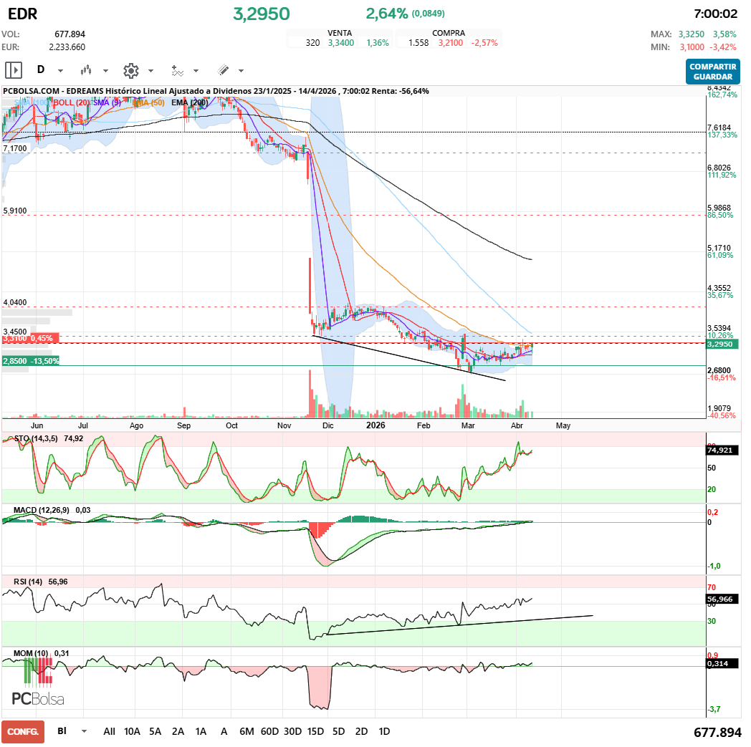Select the 2A time range

[178, 731]
